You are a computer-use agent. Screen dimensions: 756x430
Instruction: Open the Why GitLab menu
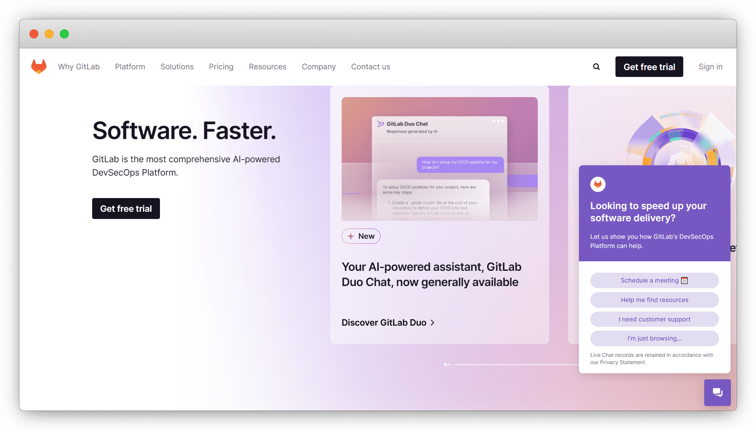coord(79,67)
